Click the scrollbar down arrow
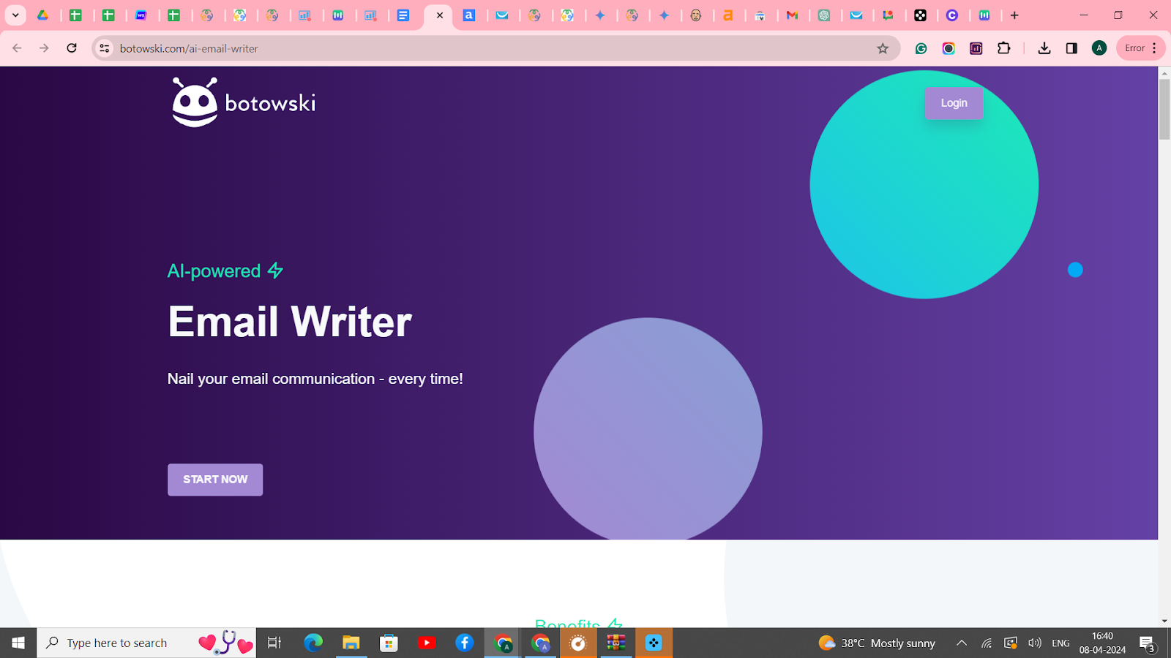Screen dimensions: 1171x658 tap(1164, 621)
